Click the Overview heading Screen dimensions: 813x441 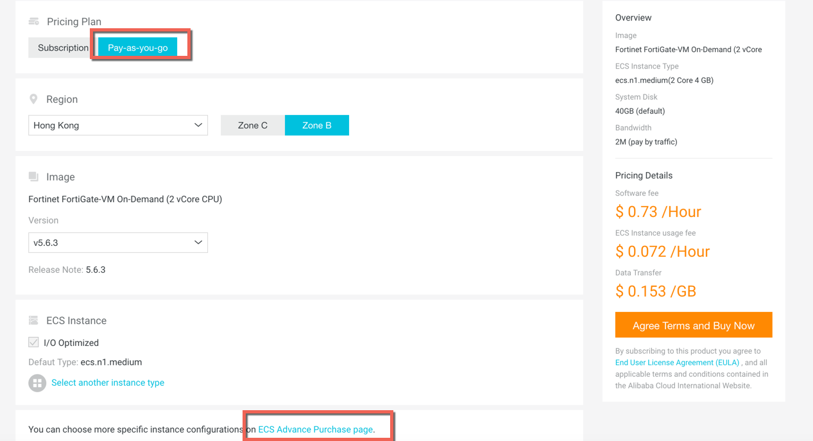tap(633, 17)
